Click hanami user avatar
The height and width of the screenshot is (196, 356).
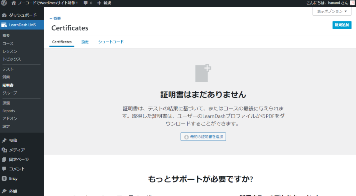click(x=353, y=3)
